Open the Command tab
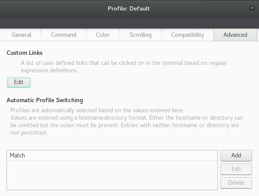 (x=63, y=35)
